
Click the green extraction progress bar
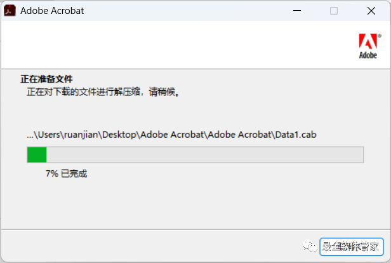click(195, 155)
